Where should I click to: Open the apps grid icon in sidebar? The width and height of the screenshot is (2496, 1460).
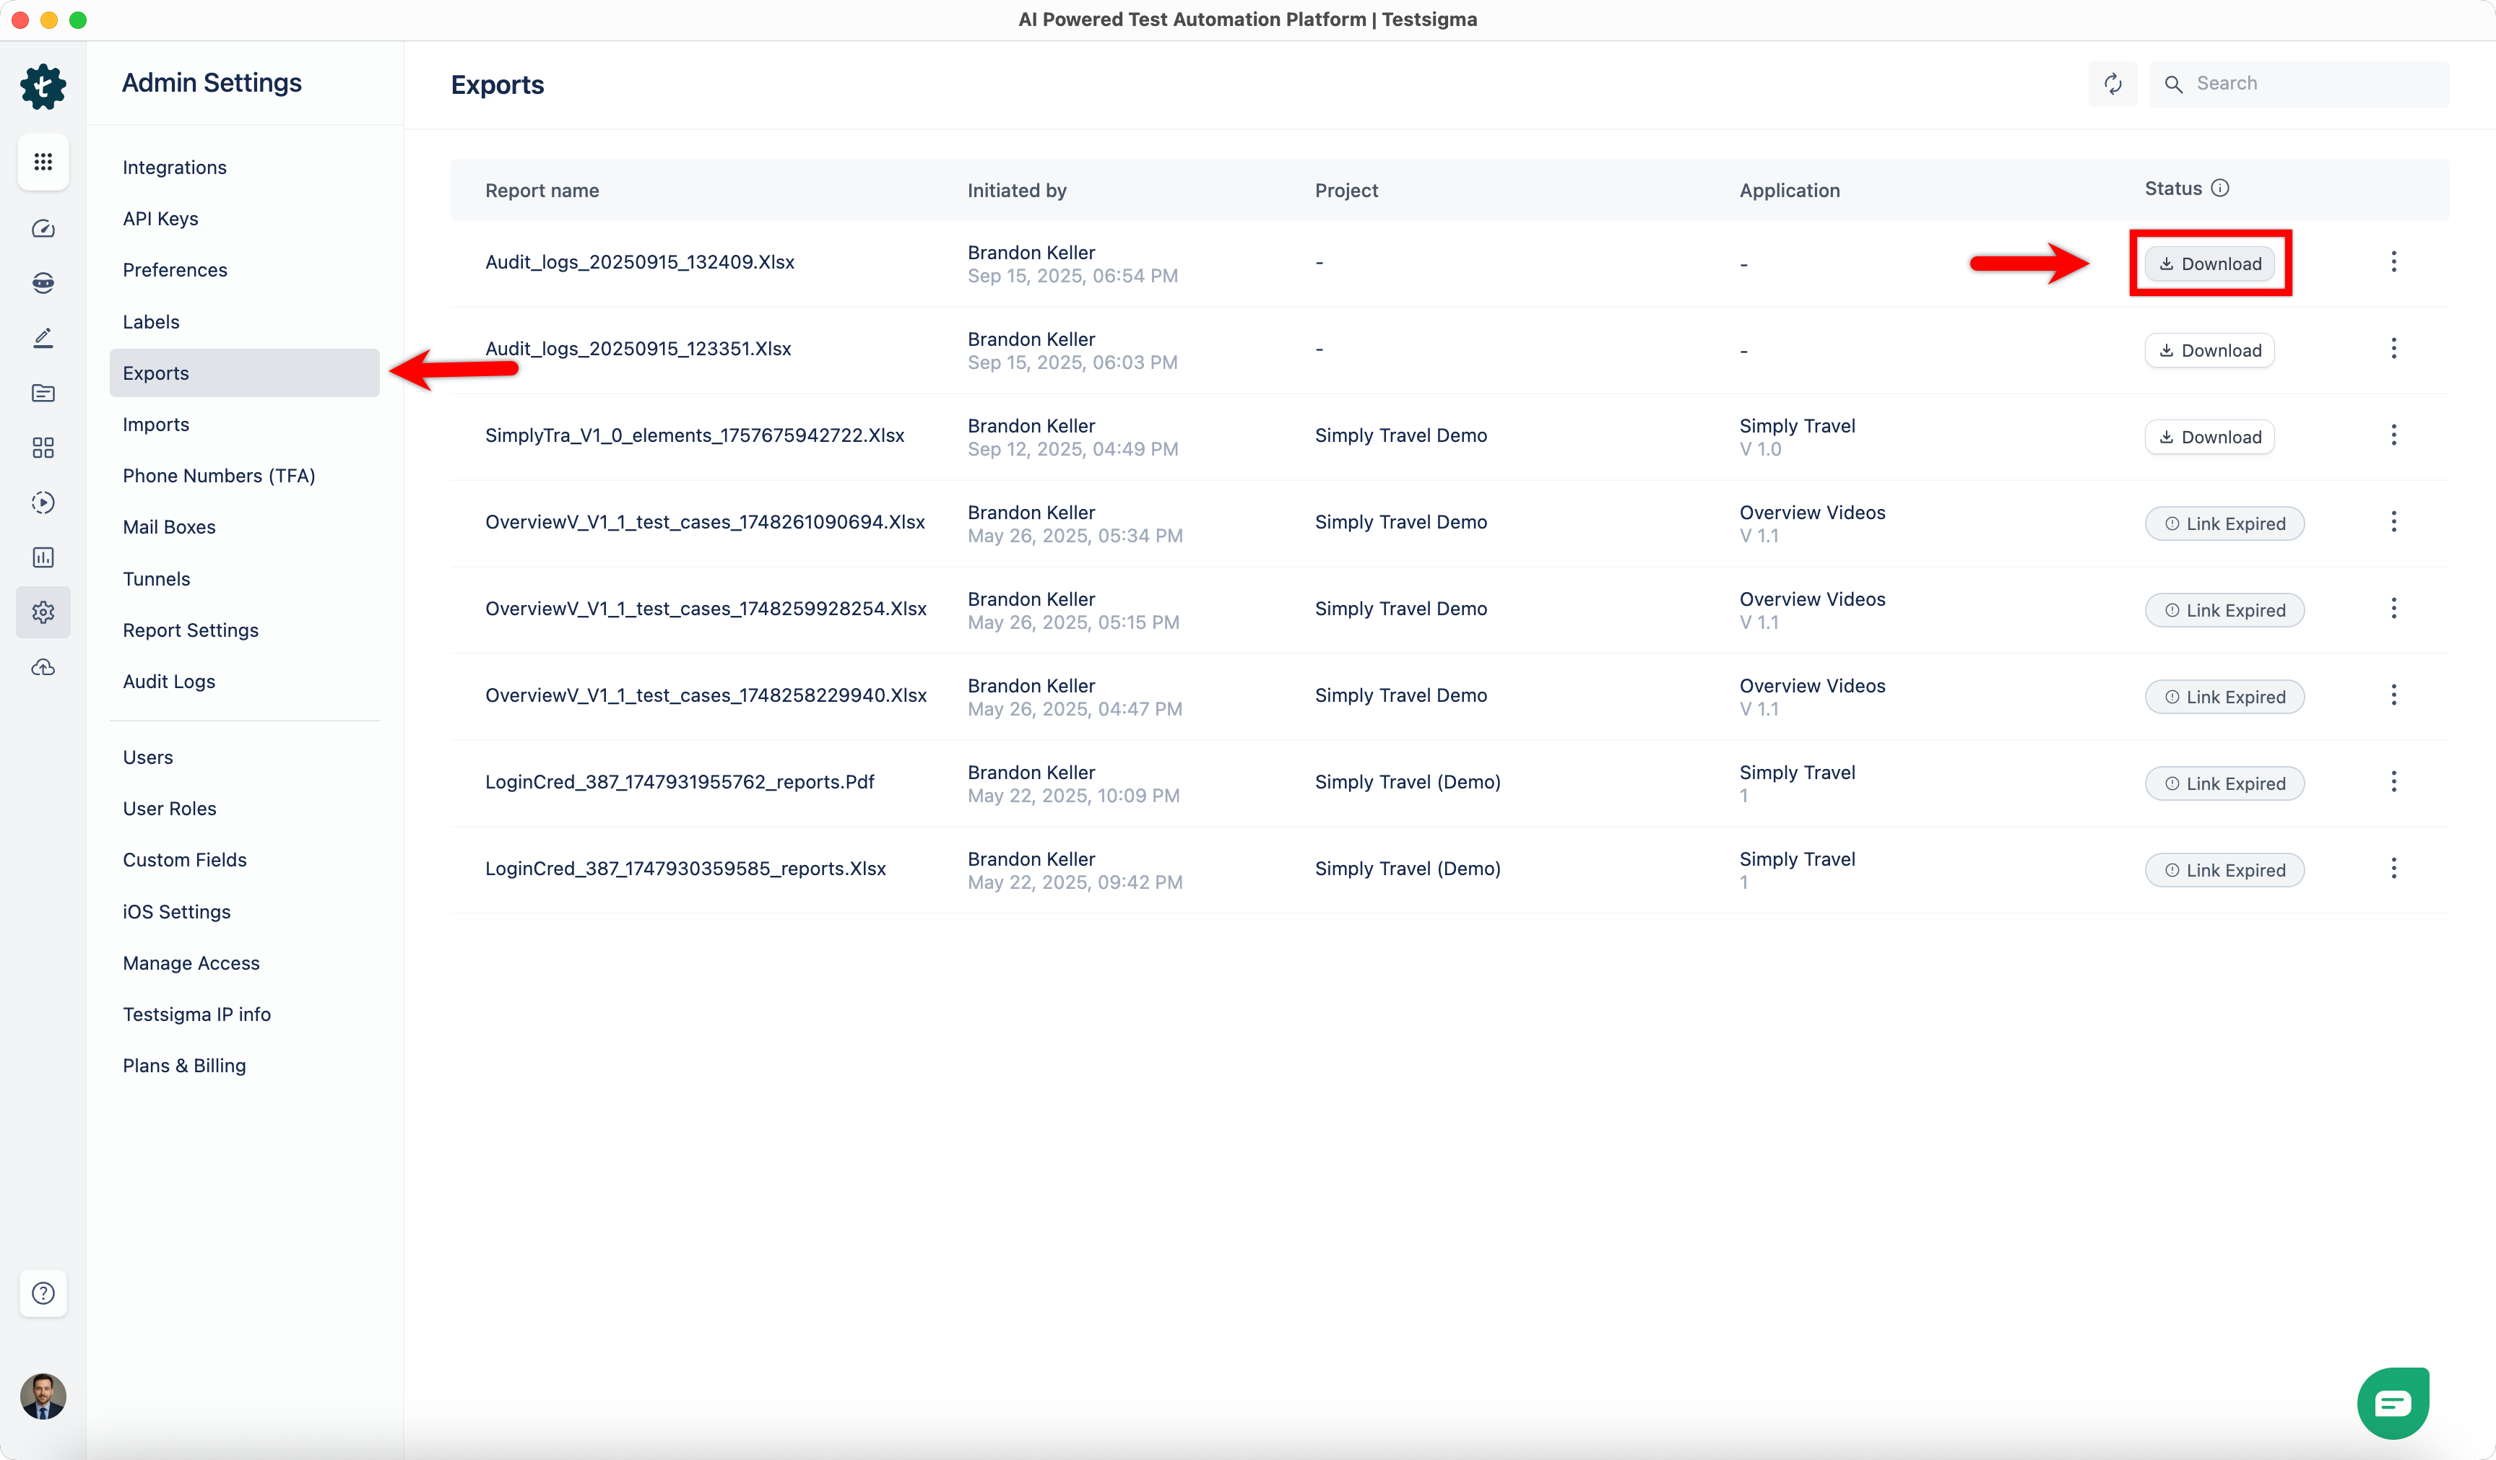click(x=43, y=162)
